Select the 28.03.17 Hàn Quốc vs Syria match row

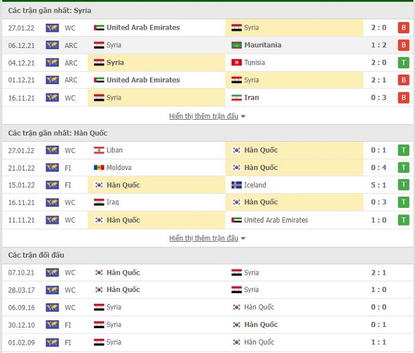(207, 290)
